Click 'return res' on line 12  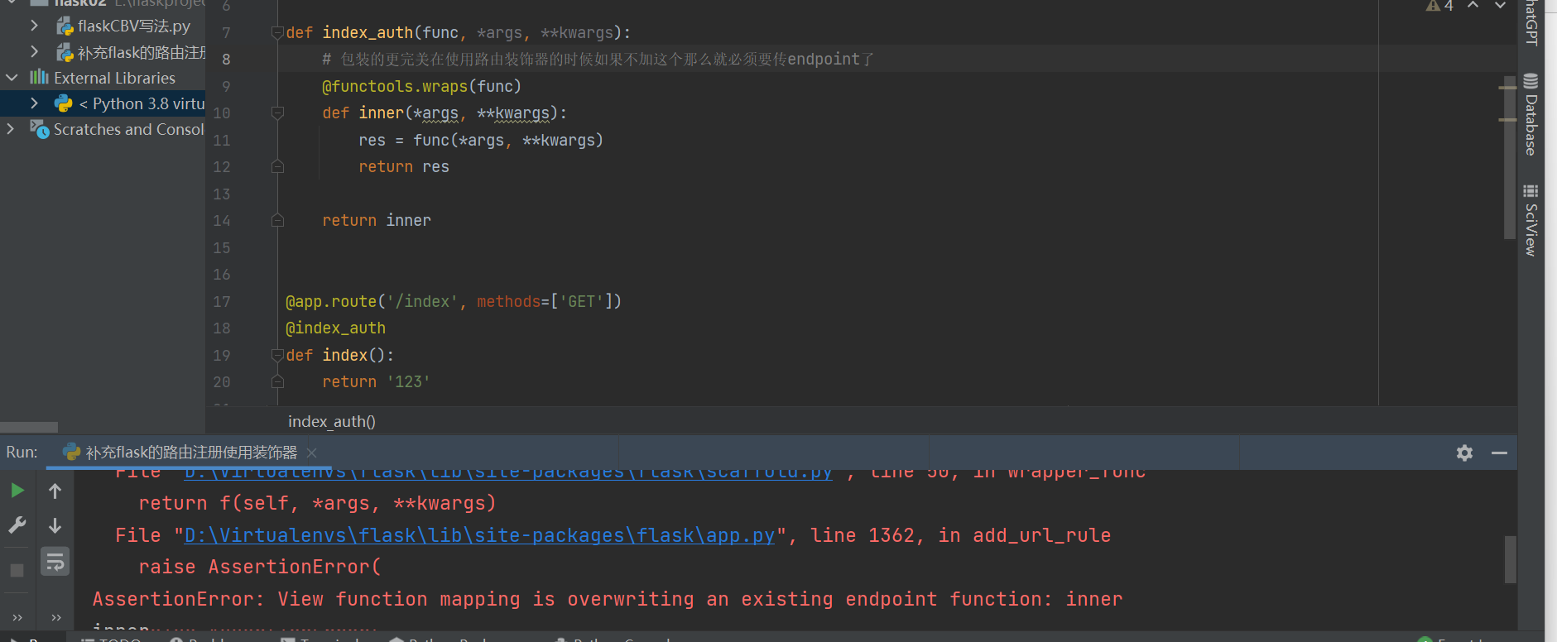click(404, 166)
